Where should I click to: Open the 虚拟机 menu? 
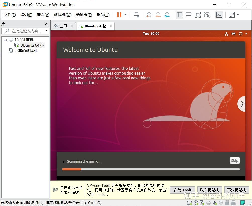click(62, 15)
